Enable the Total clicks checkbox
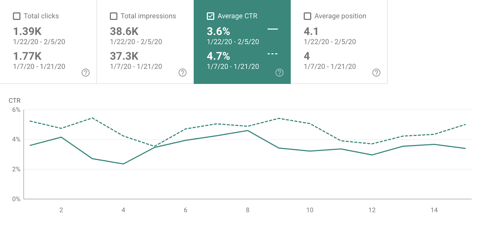The width and height of the screenshot is (490, 227). tap(17, 16)
